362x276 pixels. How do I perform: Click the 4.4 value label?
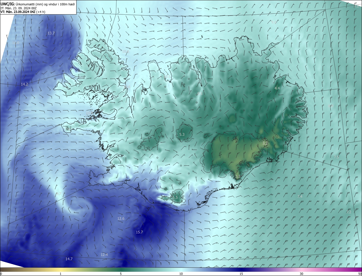(x=277, y=88)
